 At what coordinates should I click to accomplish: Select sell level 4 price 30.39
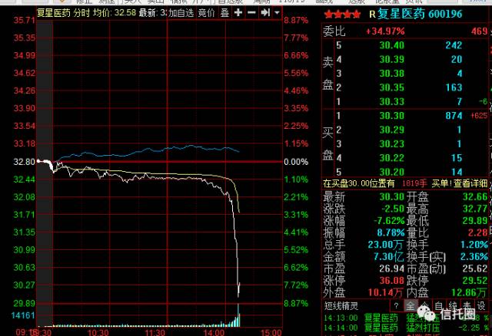point(391,60)
